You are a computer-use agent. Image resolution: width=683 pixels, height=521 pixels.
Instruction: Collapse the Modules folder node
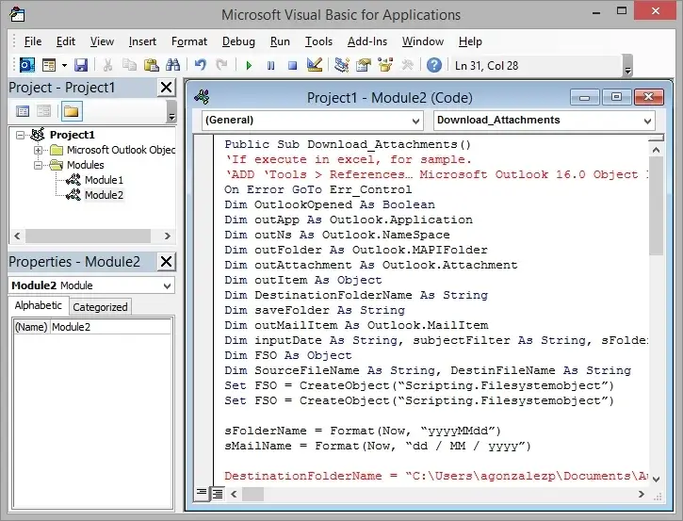click(x=39, y=166)
